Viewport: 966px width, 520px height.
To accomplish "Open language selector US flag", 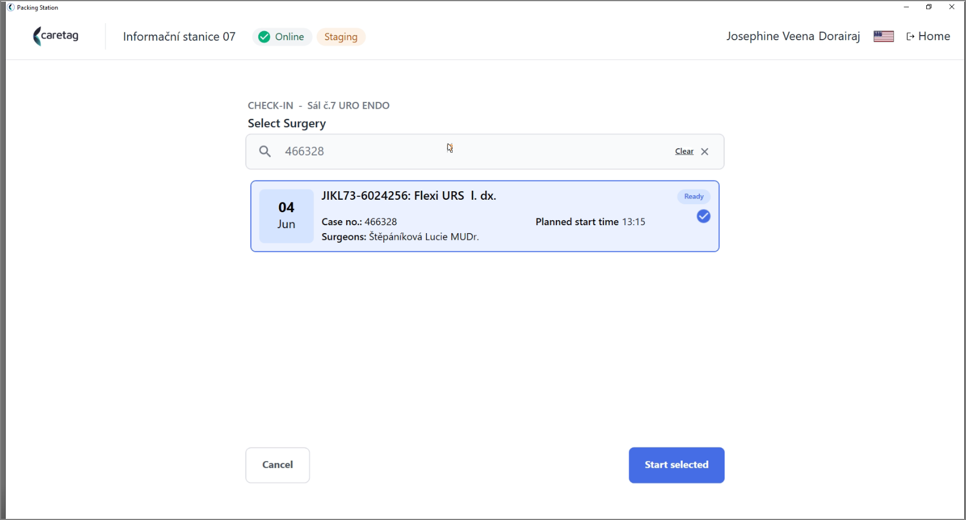I will tap(883, 36).
